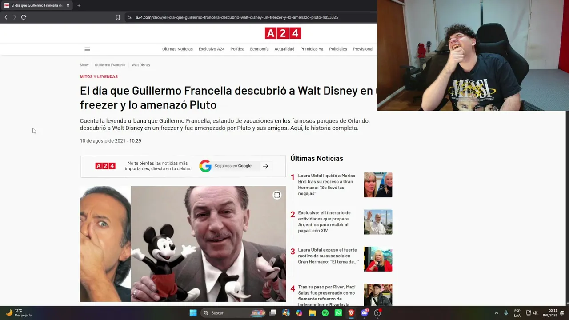Open Spotify from the taskbar

point(325,313)
